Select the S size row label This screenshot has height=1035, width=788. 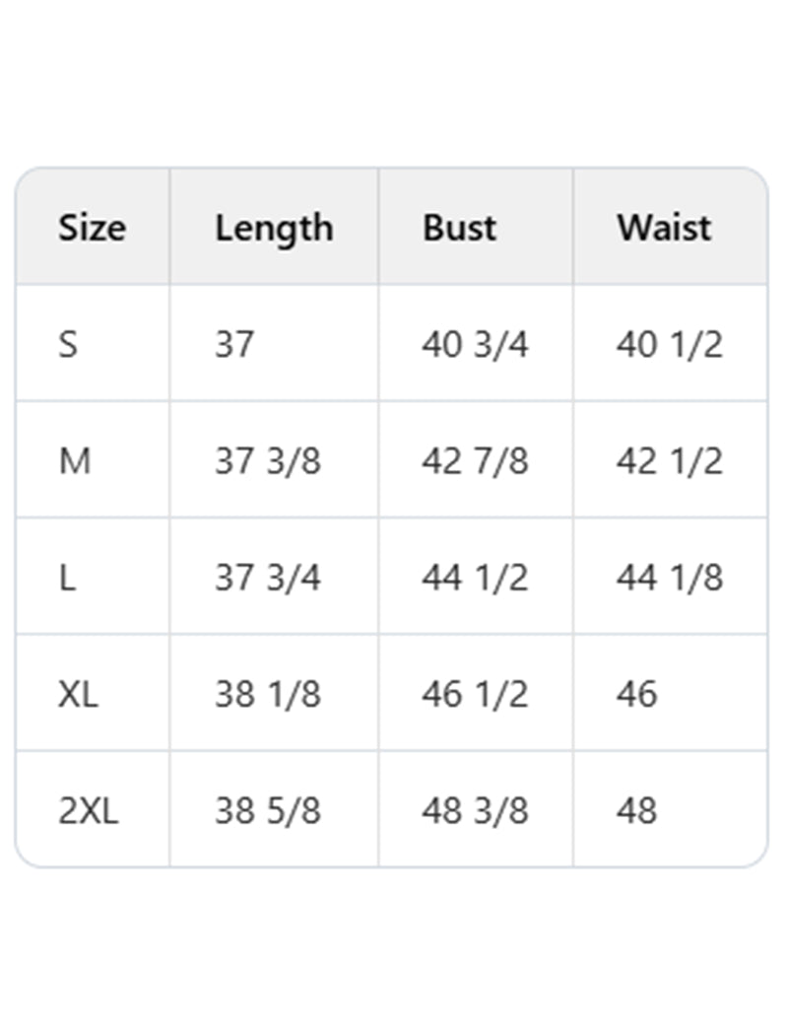pyautogui.click(x=68, y=345)
